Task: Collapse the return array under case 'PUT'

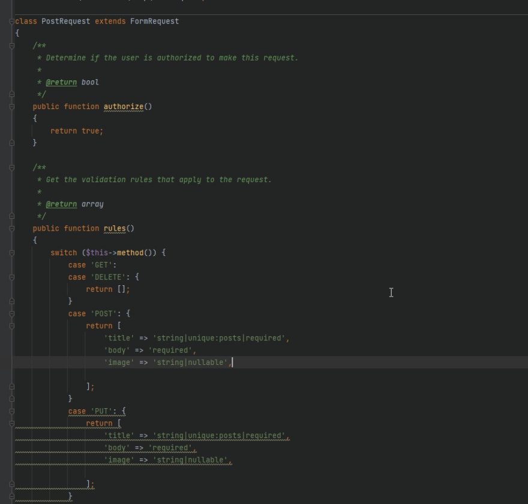Action: (12, 423)
